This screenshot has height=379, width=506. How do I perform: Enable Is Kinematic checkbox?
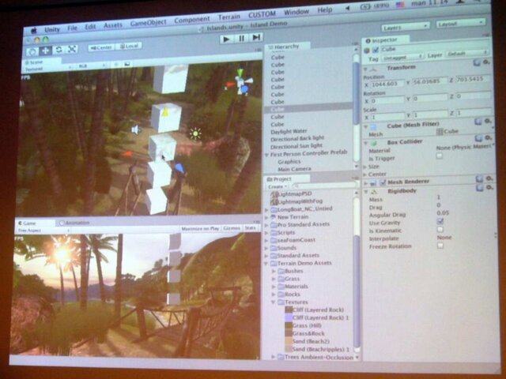(440, 230)
